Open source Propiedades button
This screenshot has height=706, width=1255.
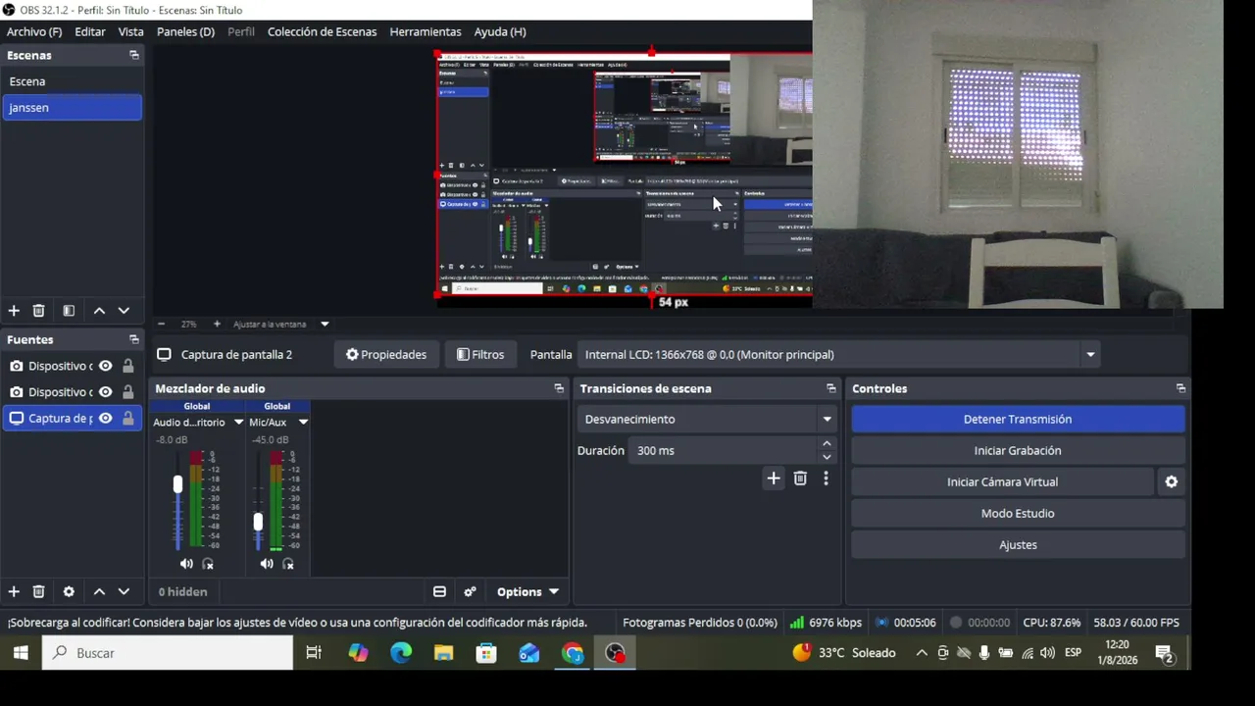click(x=386, y=354)
